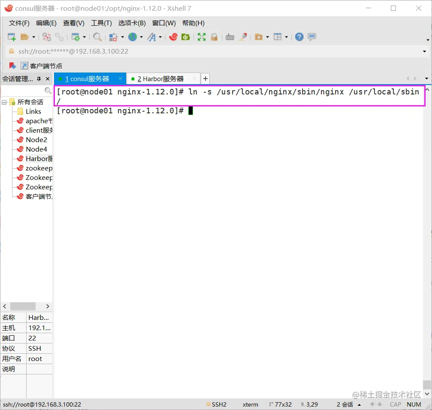Image resolution: width=432 pixels, height=410 pixels.
Task: Open the 文件(F) menu
Action: coord(19,23)
